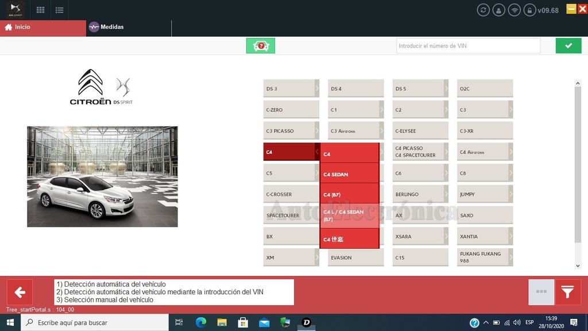This screenshot has height=331, width=588.
Task: Focus the VIN number input field
Action: (469, 46)
